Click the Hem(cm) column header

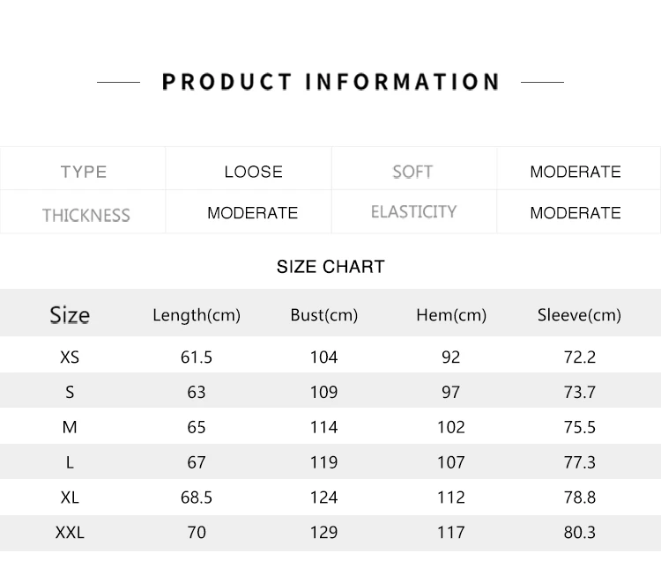coord(451,315)
